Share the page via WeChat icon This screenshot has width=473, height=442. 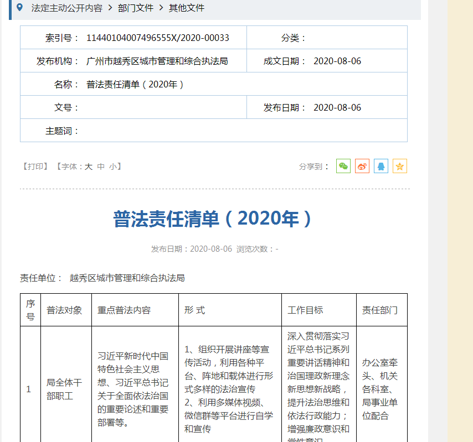click(343, 166)
